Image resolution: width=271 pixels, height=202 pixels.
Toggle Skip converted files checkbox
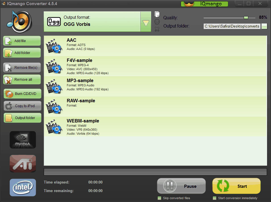159,198
